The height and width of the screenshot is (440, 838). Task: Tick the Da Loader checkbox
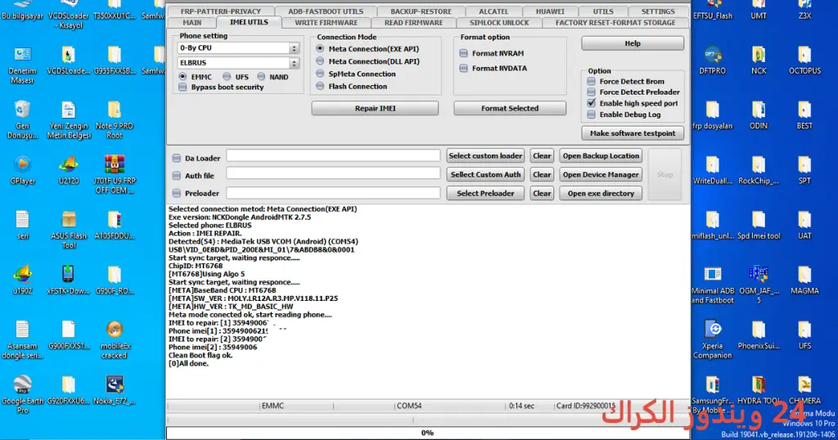(x=177, y=158)
